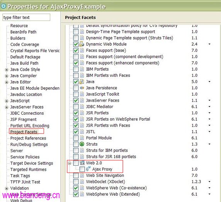Screen dimensions: 221x202
Task: Click the Design-Time Page Template support icon
Action: pos(82,32)
